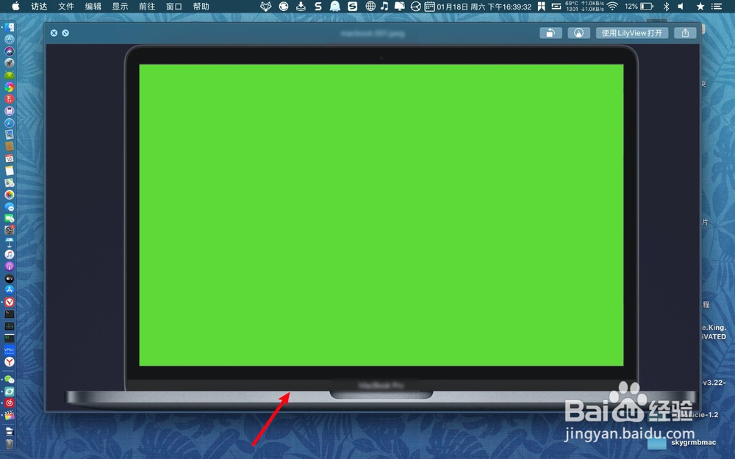Click the ghost icon in menu bar
The height and width of the screenshot is (459, 735).
(334, 6)
